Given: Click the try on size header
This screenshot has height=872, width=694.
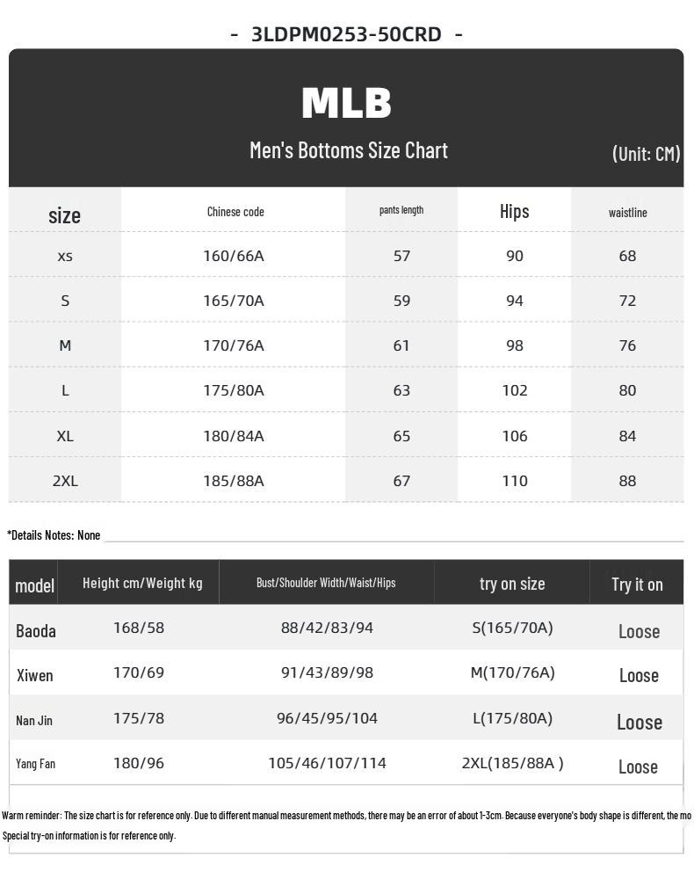Looking at the screenshot, I should pos(512,584).
